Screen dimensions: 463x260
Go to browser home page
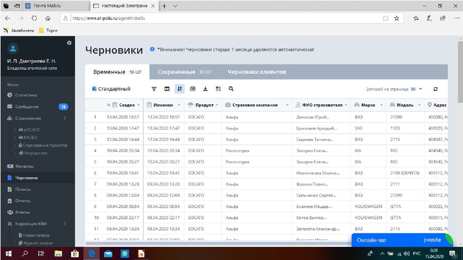point(48,18)
